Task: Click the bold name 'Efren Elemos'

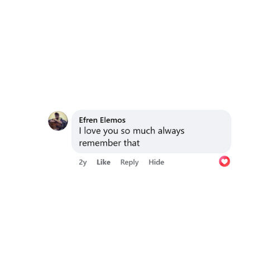Action: coord(102,120)
